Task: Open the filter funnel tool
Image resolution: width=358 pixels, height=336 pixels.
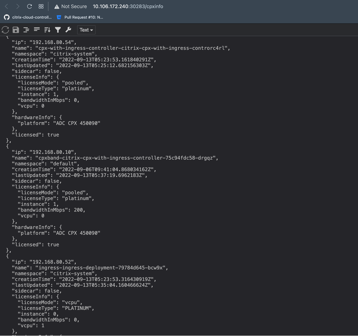Action: (x=58, y=30)
